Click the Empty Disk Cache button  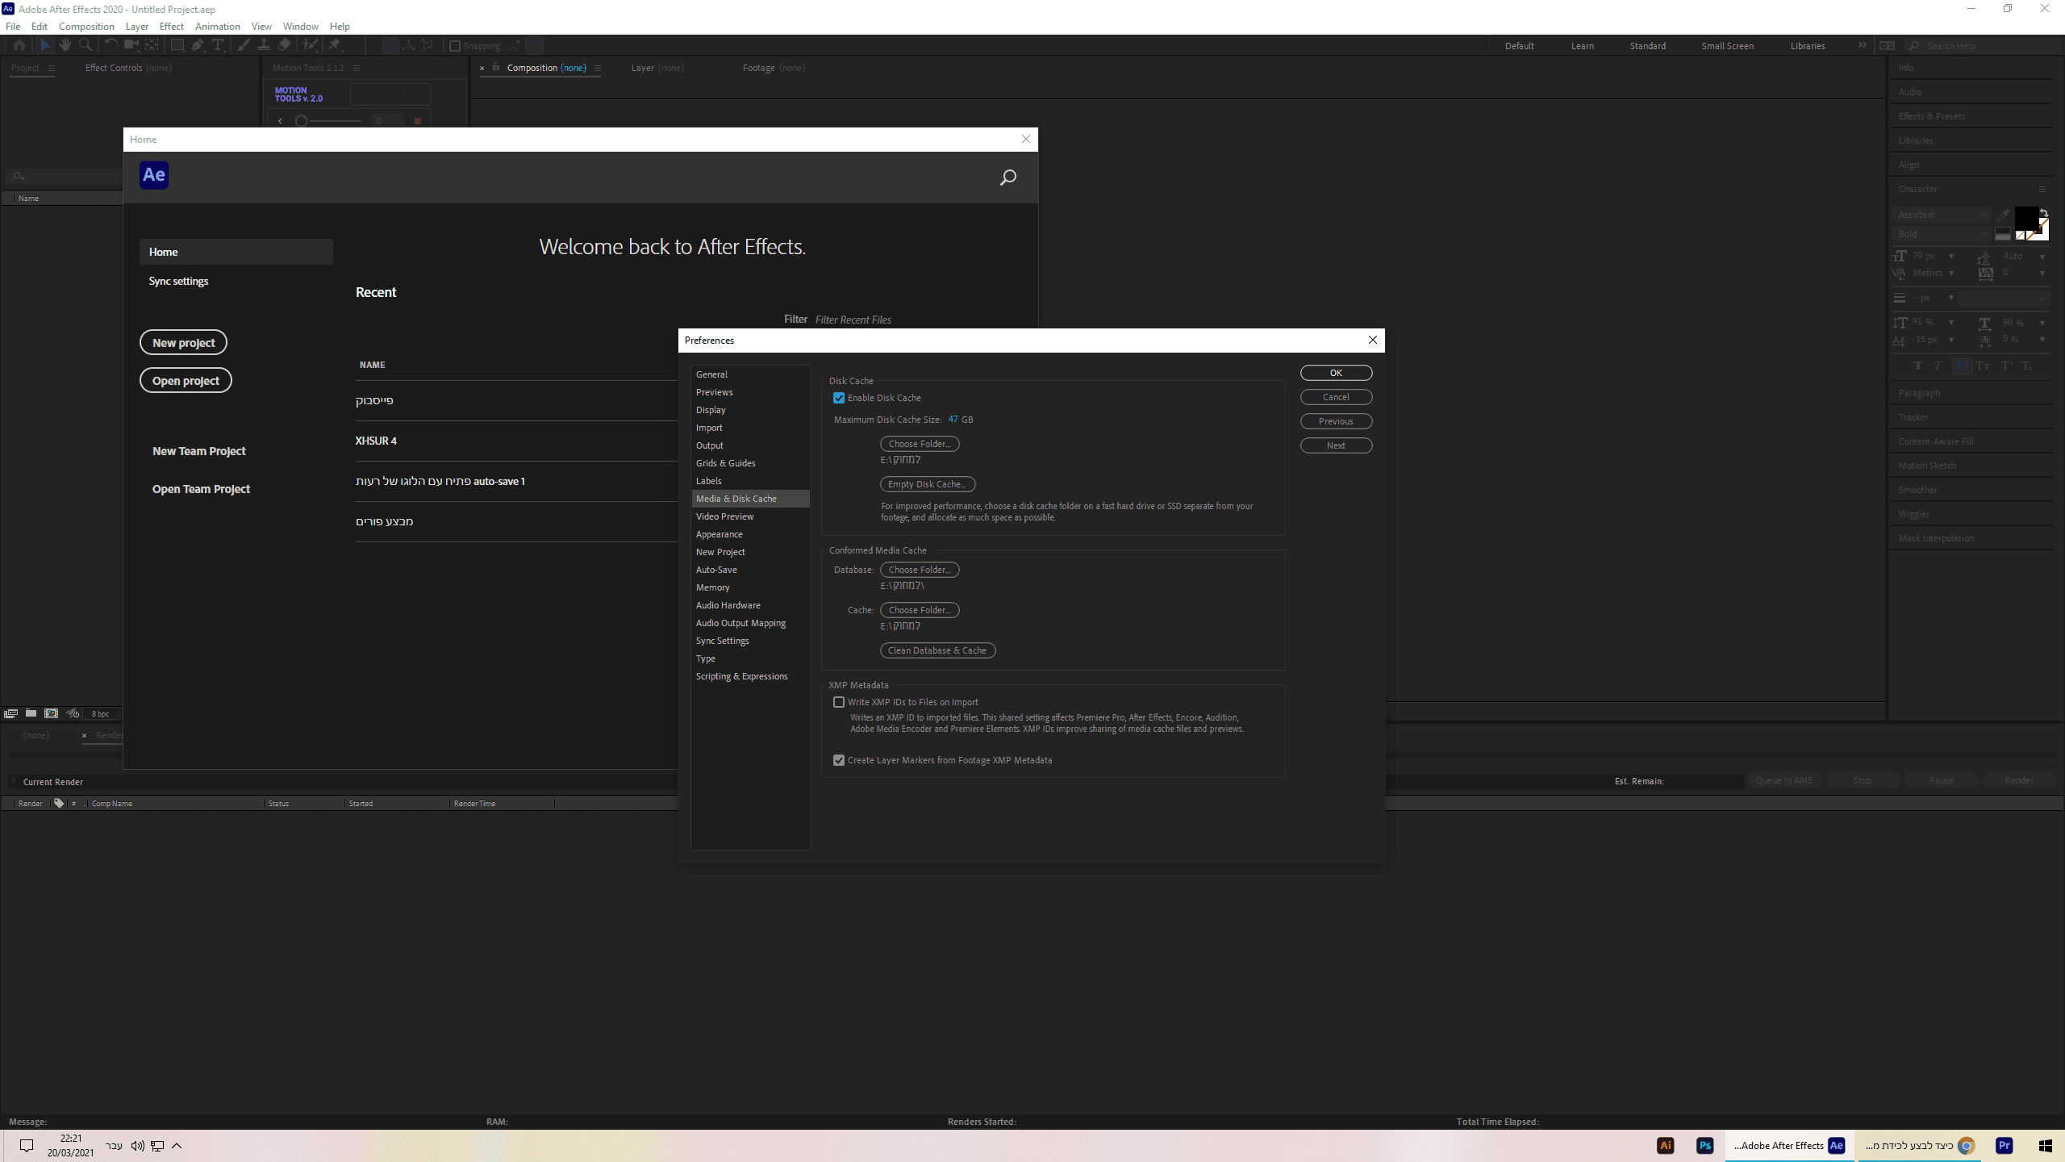pos(928,484)
